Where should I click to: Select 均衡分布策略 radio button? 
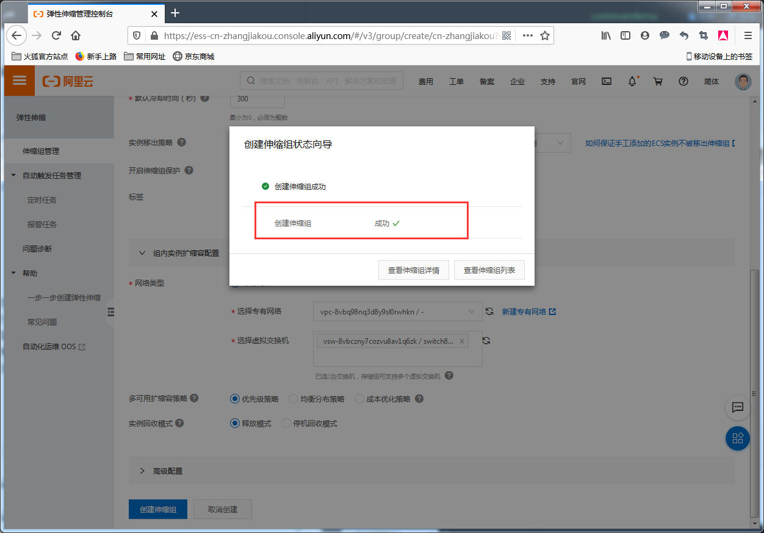[293, 399]
